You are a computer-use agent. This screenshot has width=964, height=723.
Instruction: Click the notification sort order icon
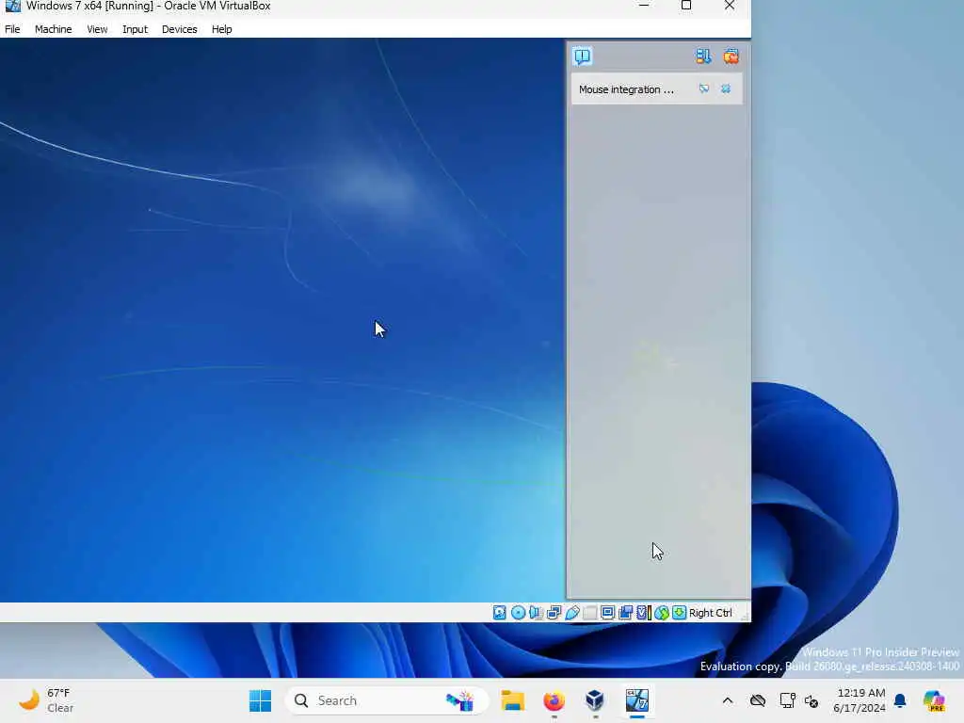click(x=702, y=56)
